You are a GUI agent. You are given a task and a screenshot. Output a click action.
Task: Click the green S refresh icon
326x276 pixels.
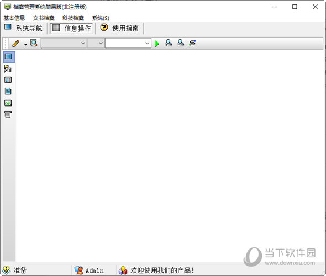coord(192,43)
